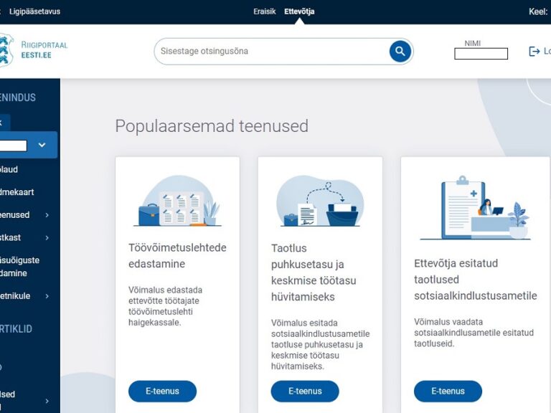Switch to the Eraisik tab
The height and width of the screenshot is (413, 551).
point(265,11)
